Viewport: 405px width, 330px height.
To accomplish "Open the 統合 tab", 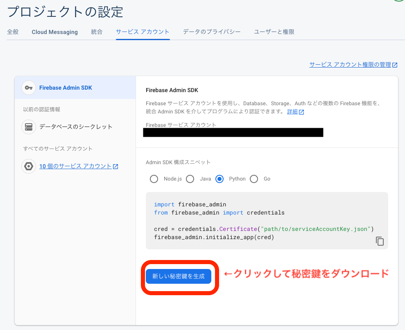I will click(97, 32).
